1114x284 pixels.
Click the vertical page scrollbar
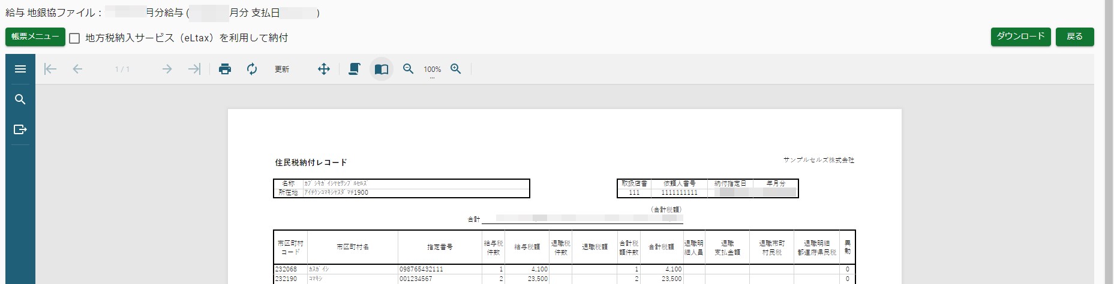pyautogui.click(x=1109, y=142)
